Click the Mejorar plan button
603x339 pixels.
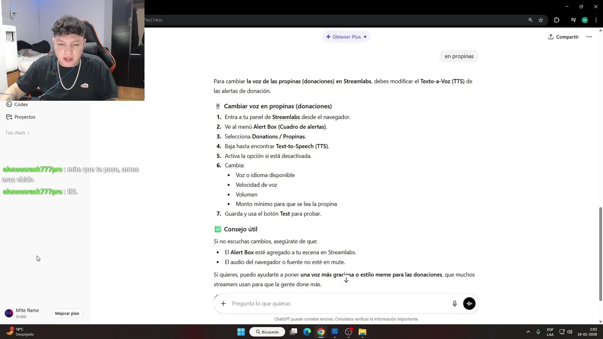click(x=67, y=313)
